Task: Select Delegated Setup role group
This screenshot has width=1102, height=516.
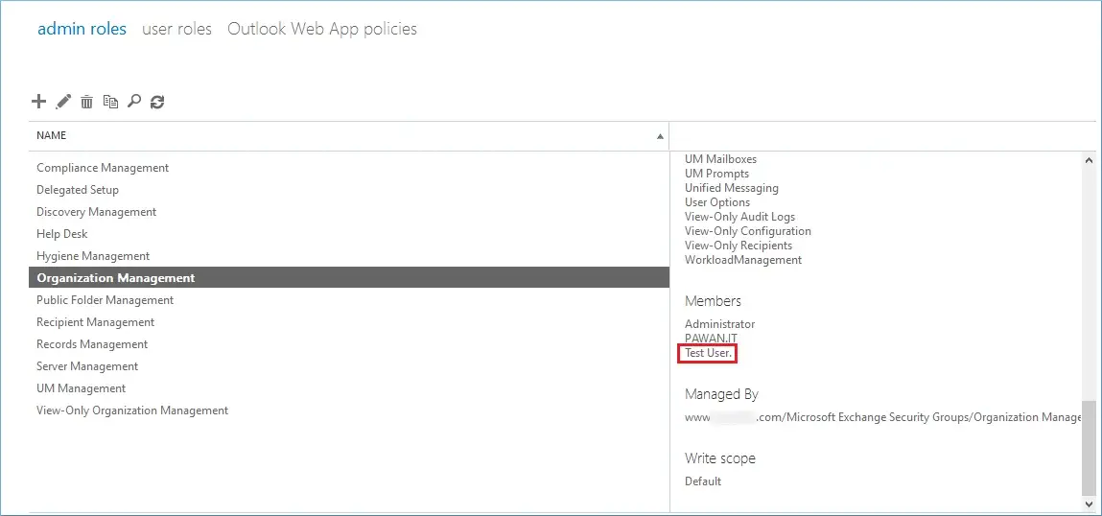Action: 349,190
